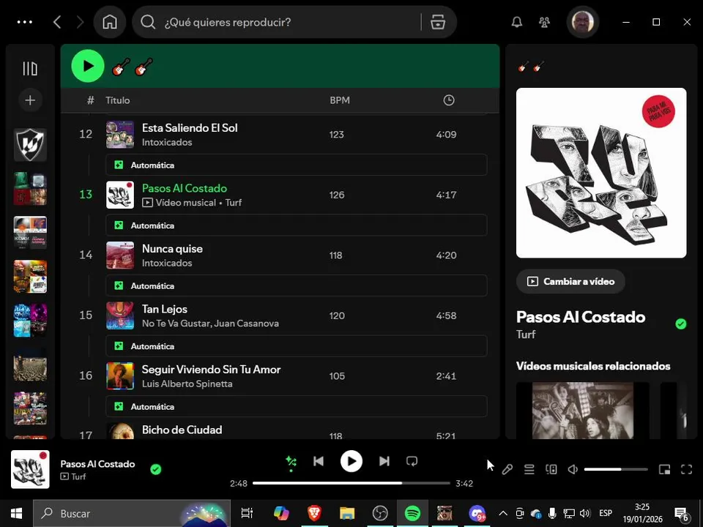This screenshot has width=703, height=527.
Task: Create a new playlist with plus button
Action: click(30, 100)
